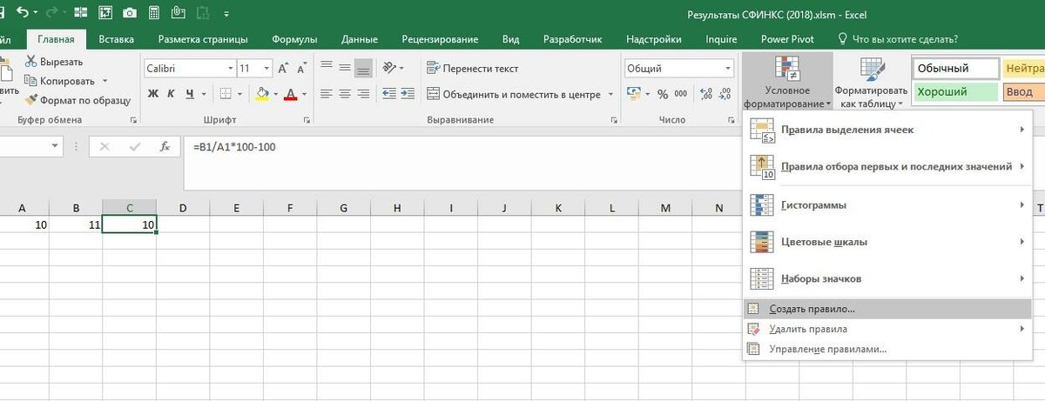The image size is (1045, 401).
Task: Apply percent style format
Action: point(662,94)
